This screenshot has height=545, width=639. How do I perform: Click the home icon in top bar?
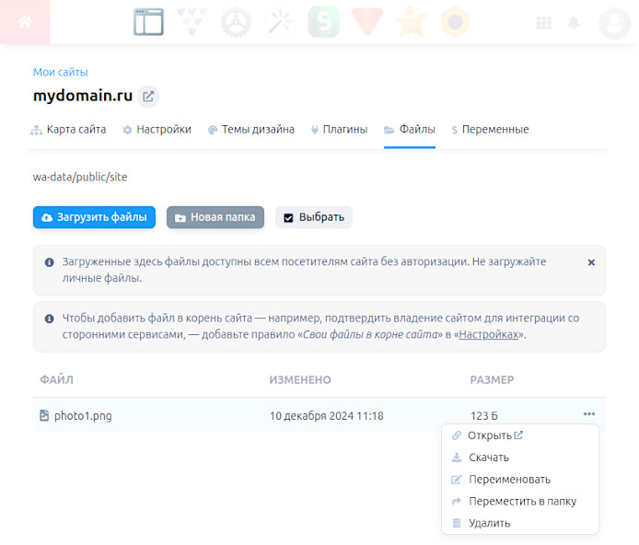pos(24,22)
